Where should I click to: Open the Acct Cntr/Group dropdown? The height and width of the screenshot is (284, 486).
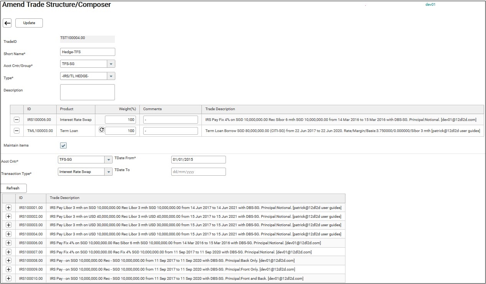pyautogui.click(x=111, y=64)
